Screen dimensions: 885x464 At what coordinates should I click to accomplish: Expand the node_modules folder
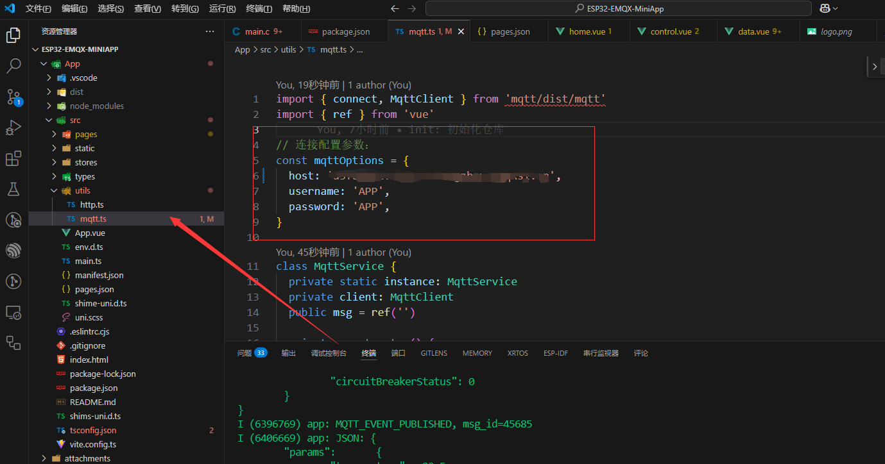(x=96, y=106)
